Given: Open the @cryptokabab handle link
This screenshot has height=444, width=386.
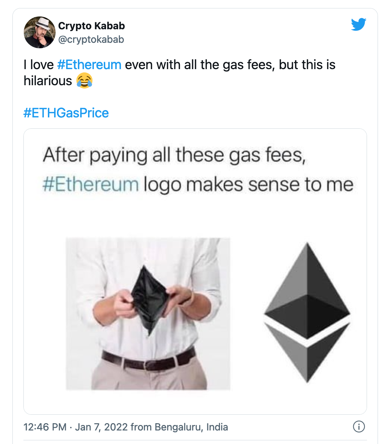Looking at the screenshot, I should pos(91,39).
